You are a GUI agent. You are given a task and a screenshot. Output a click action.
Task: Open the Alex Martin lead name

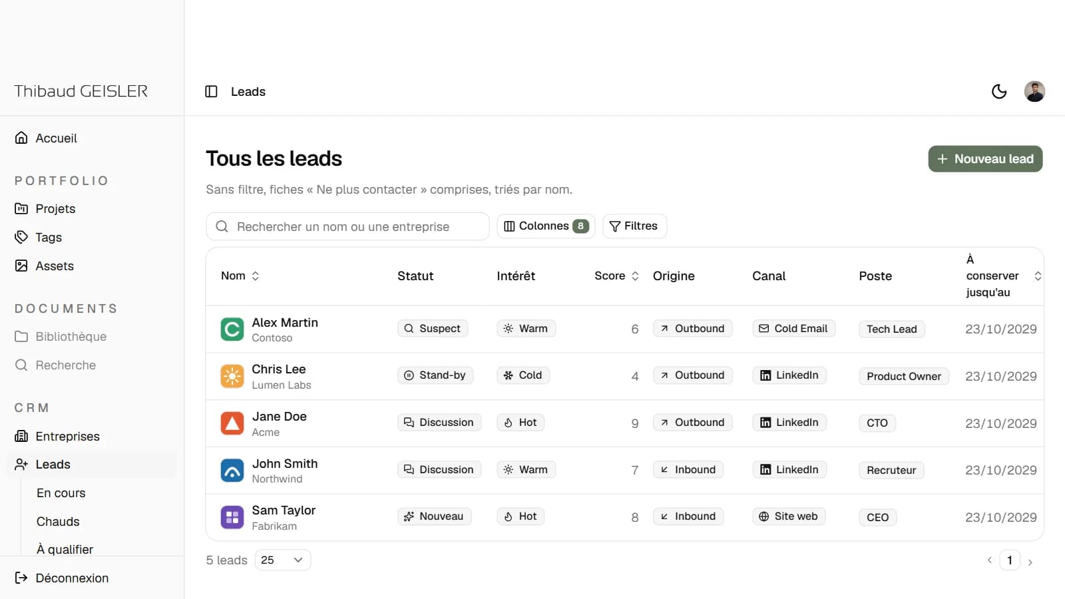click(x=285, y=322)
